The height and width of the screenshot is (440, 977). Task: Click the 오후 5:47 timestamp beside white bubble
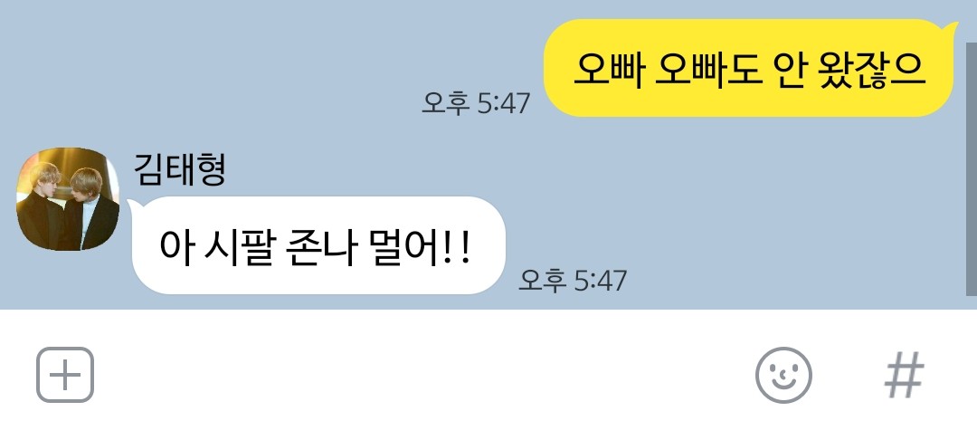pos(573,281)
